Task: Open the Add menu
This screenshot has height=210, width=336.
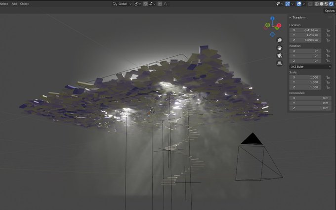Action: point(14,3)
